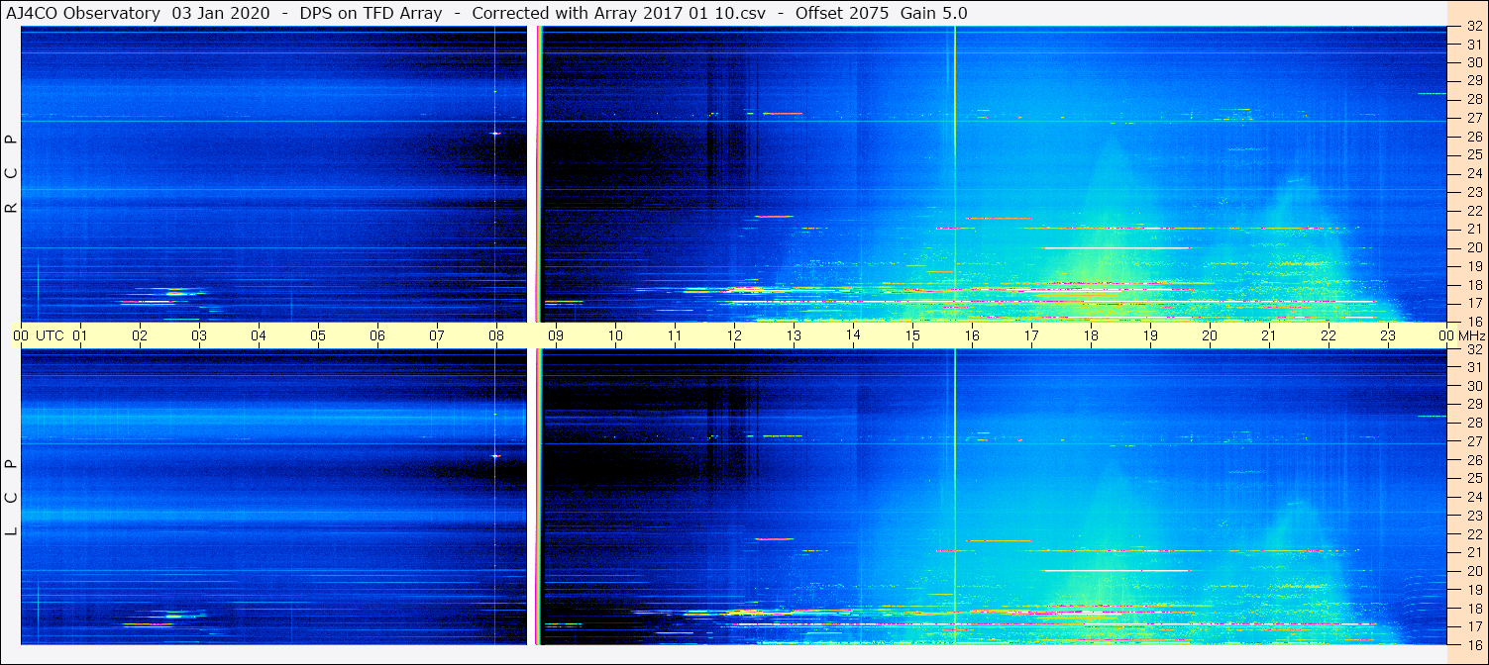The height and width of the screenshot is (665, 1489).
Task: Select hour 16 on the time axis
Action: coord(972,335)
